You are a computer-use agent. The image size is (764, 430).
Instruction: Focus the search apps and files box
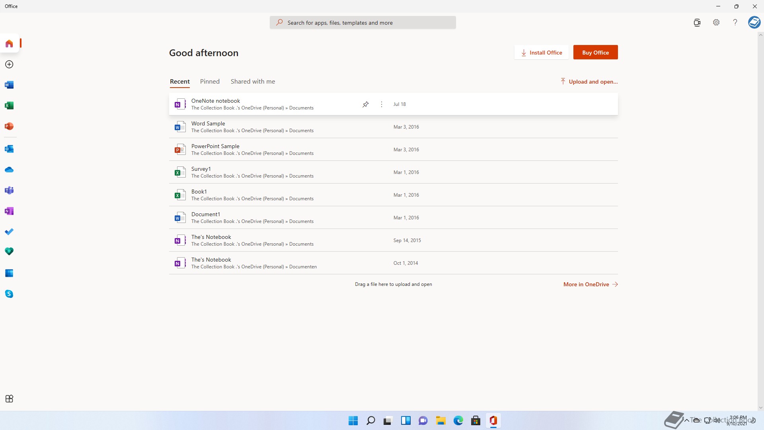[x=363, y=23]
